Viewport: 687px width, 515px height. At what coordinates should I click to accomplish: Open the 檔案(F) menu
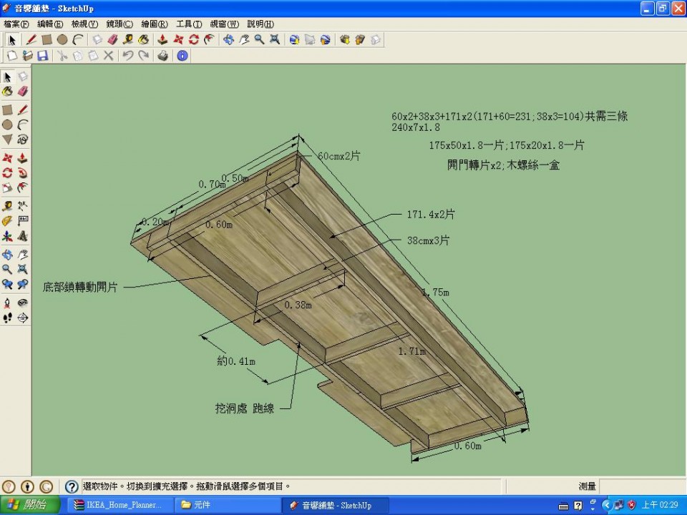coord(16,24)
